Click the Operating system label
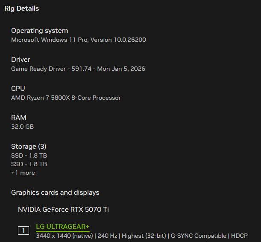Image resolution: width=261 pixels, height=242 pixels. click(39, 31)
